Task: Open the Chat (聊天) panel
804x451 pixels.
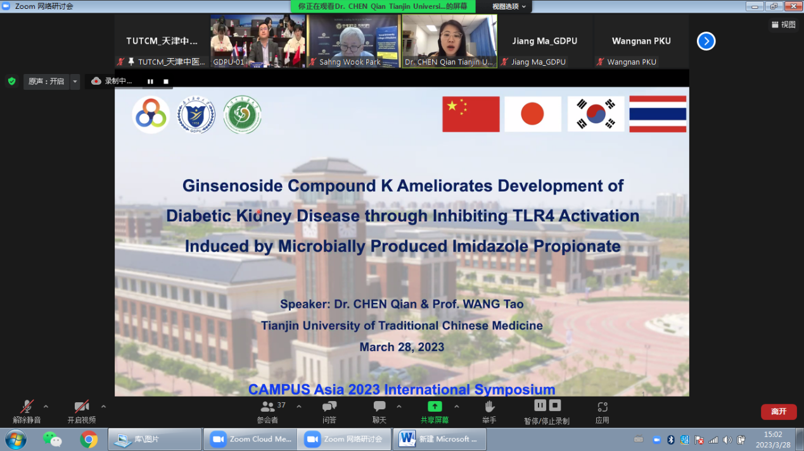Action: (x=379, y=407)
